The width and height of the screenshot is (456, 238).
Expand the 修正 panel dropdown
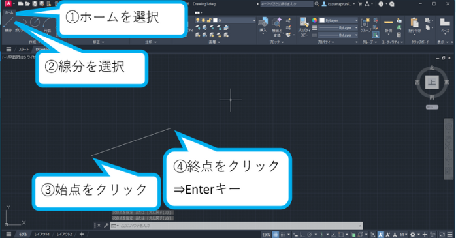point(98,42)
